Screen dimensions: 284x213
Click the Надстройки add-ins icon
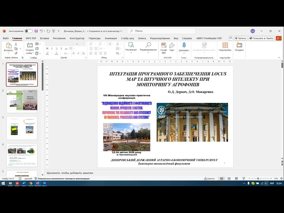[225, 46]
